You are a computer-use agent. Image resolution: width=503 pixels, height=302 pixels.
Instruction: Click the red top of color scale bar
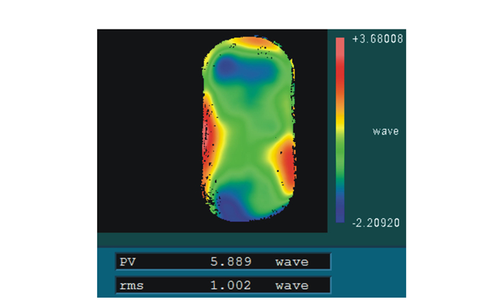click(x=340, y=54)
